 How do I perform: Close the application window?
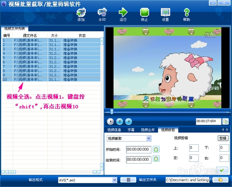coord(224,3)
